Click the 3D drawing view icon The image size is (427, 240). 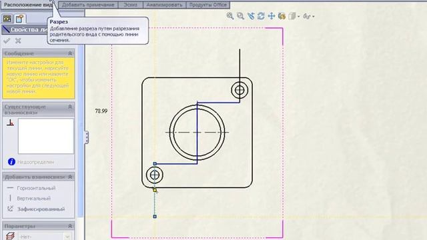click(282, 16)
